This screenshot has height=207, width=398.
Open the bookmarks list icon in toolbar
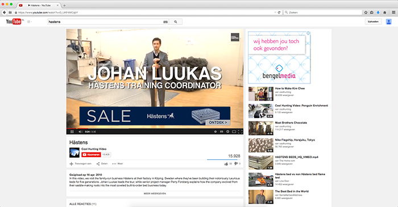[372, 12]
